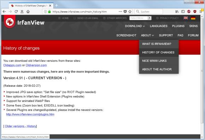Open the FAQ page

tap(180, 35)
